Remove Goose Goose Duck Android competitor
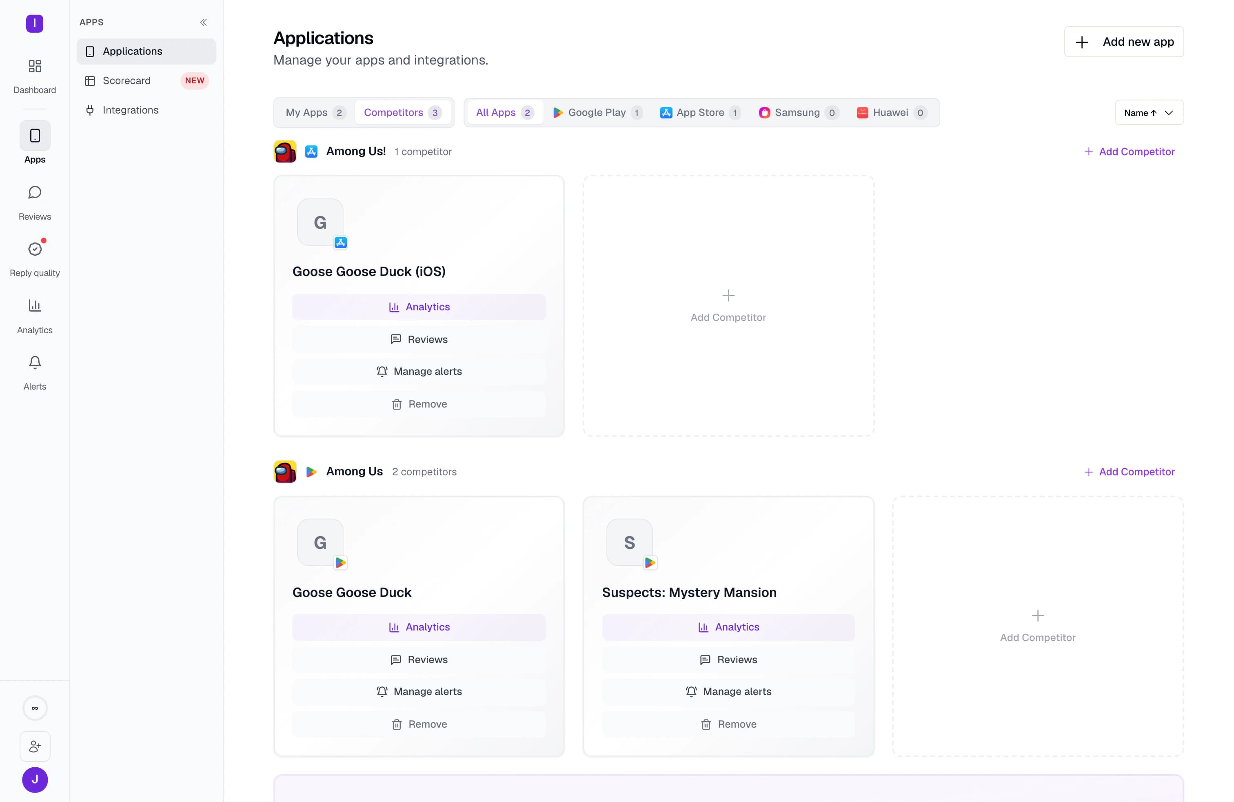The width and height of the screenshot is (1234, 802). 419,724
